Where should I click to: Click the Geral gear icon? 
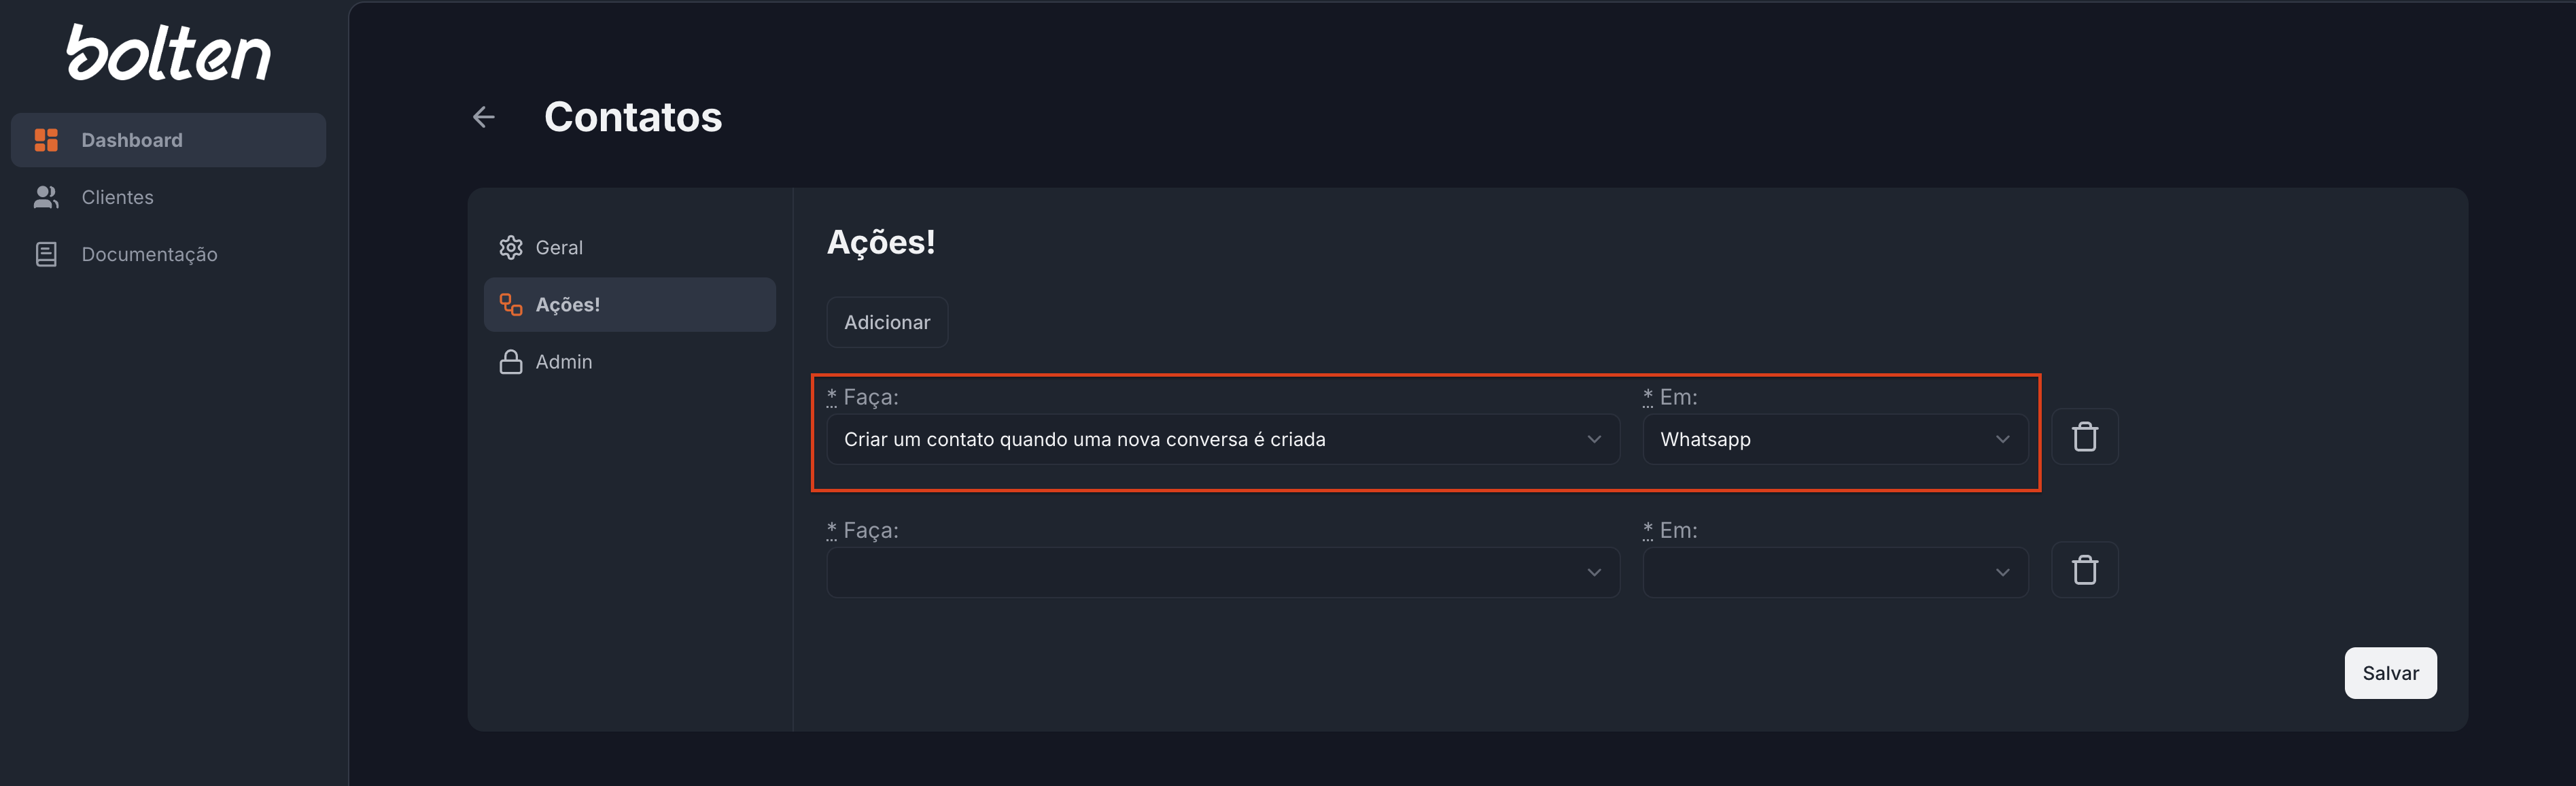511,247
